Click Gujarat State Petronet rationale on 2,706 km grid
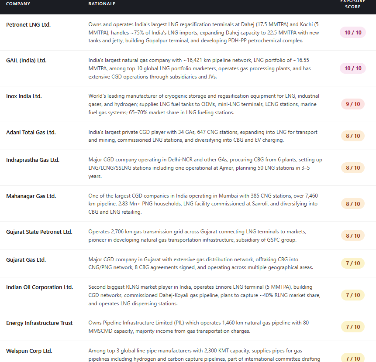This screenshot has width=376, height=362. click(197, 236)
